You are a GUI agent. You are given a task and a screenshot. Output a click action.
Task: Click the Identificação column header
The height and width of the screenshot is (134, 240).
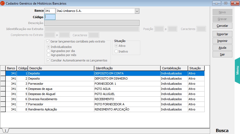pyautogui.click(x=127, y=68)
